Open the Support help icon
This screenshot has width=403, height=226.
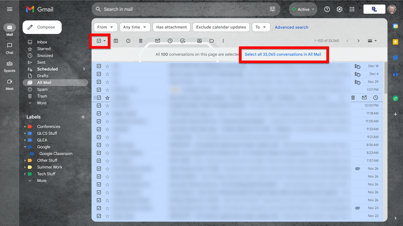327,9
